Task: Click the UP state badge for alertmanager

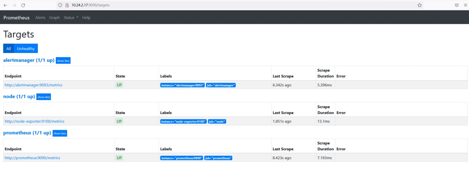Action: pos(119,85)
